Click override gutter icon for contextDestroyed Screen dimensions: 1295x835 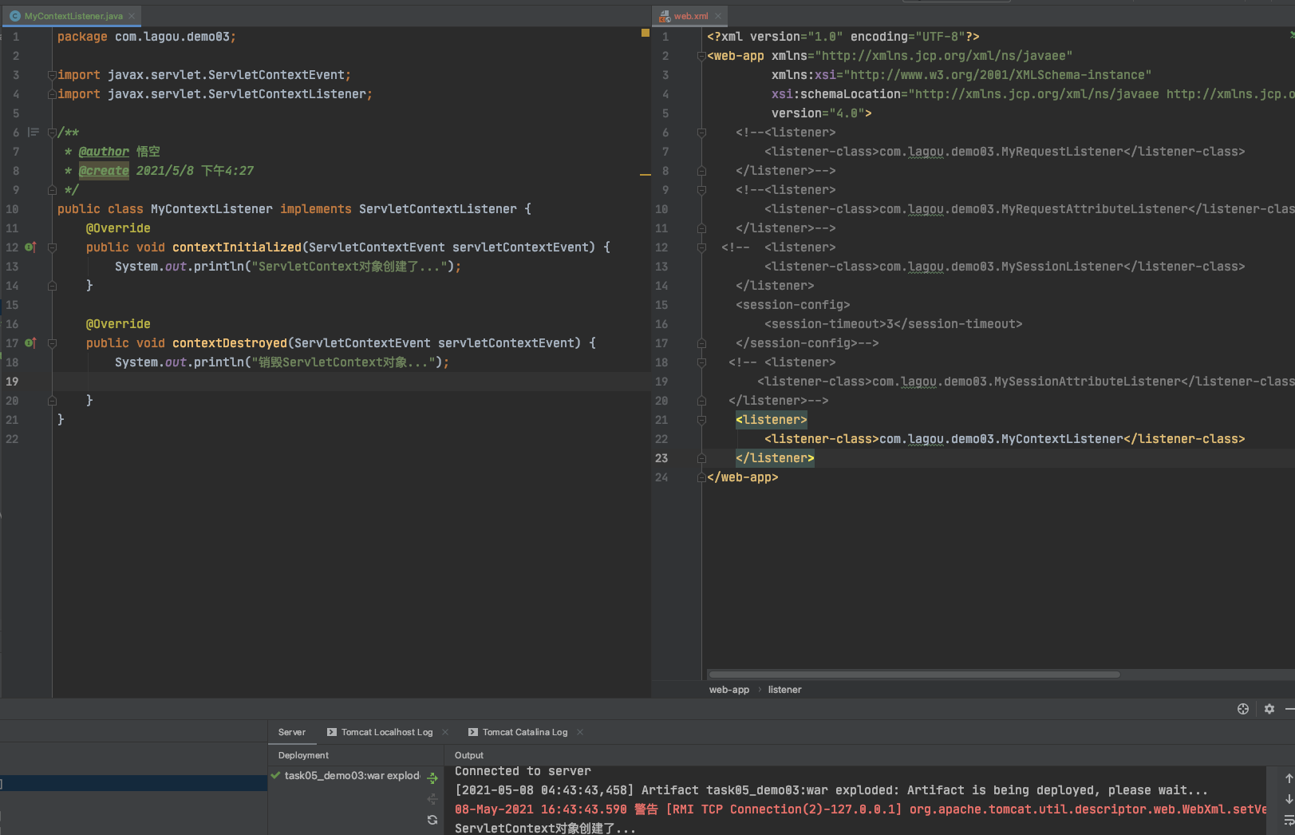pyautogui.click(x=30, y=343)
